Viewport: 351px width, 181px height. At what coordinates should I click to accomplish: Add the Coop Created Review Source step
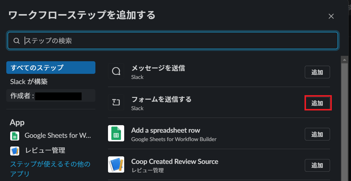point(317,165)
